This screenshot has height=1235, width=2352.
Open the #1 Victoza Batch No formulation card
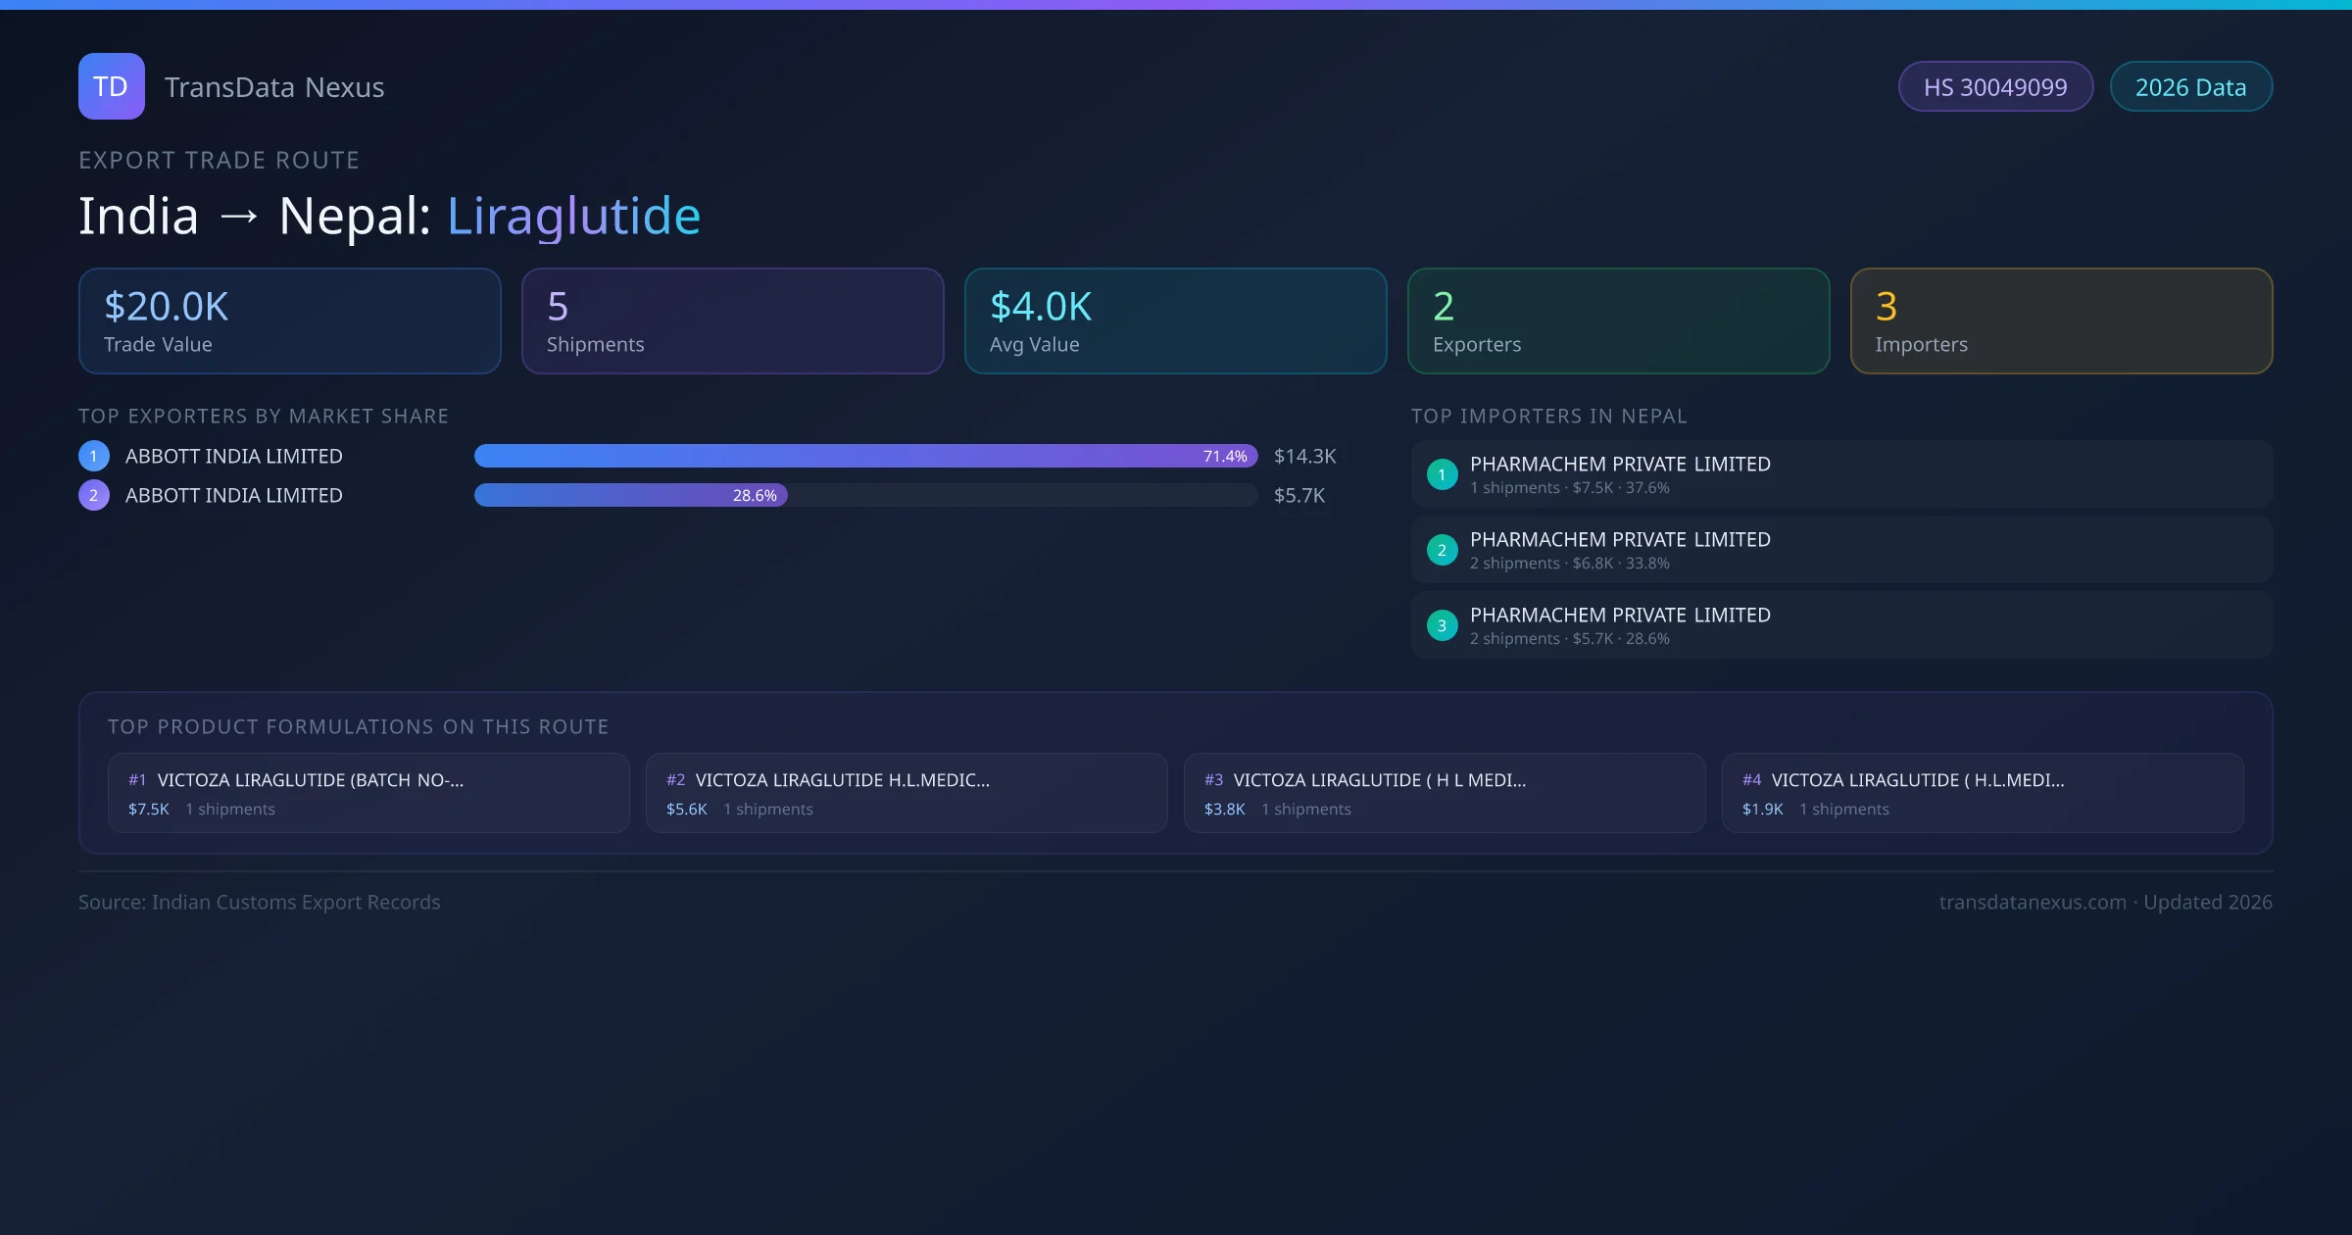(368, 793)
